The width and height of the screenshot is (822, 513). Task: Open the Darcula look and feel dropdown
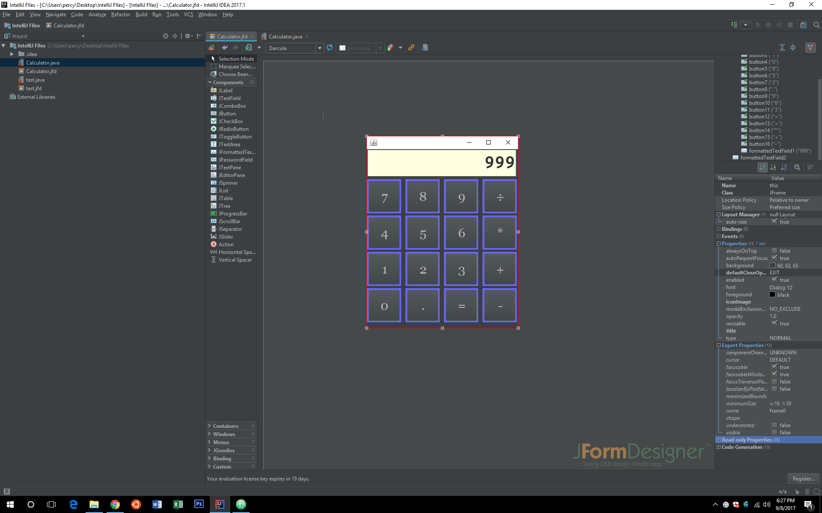coord(319,48)
